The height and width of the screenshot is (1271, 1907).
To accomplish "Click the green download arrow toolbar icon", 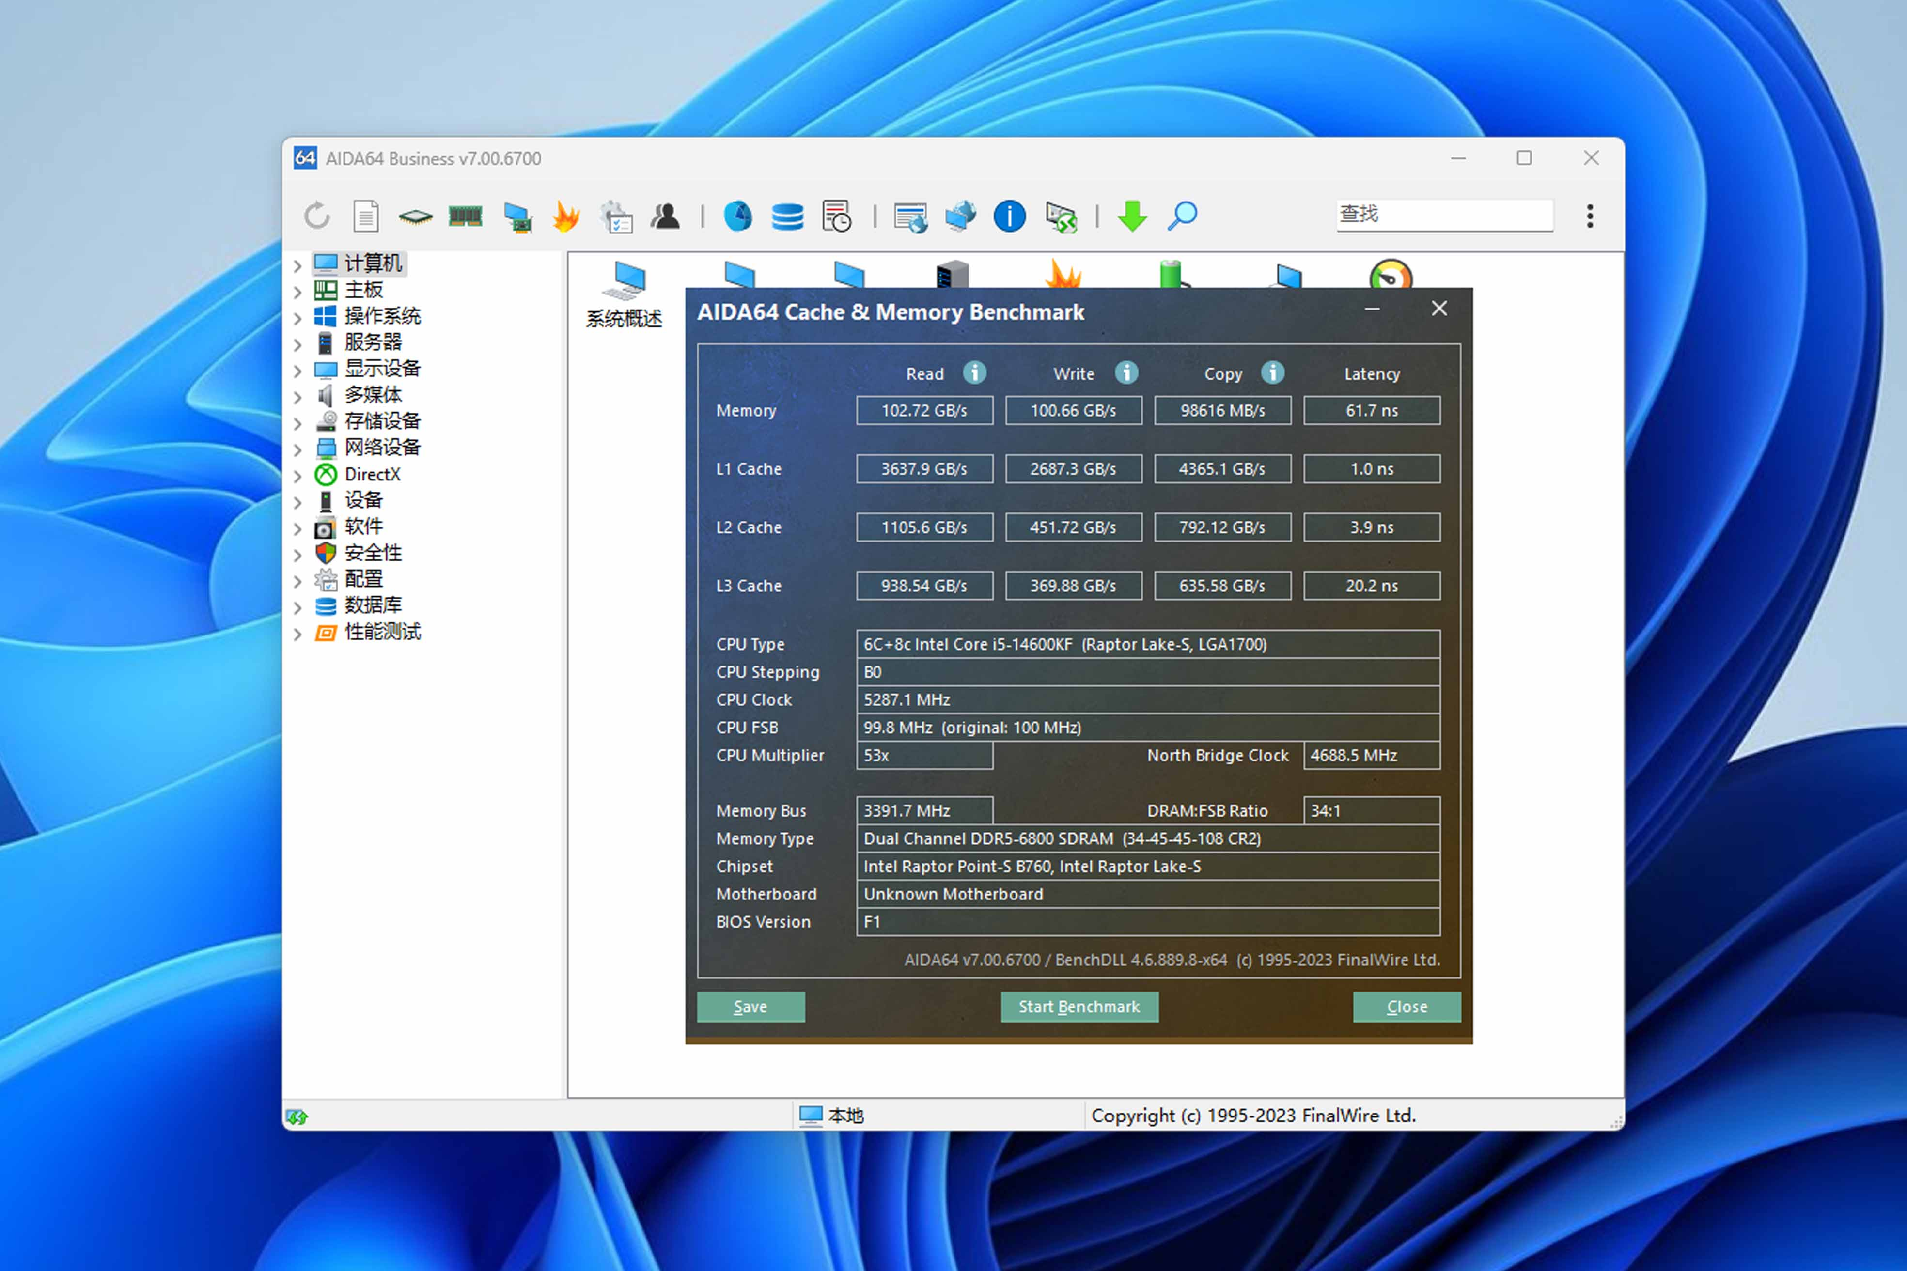I will pyautogui.click(x=1133, y=217).
